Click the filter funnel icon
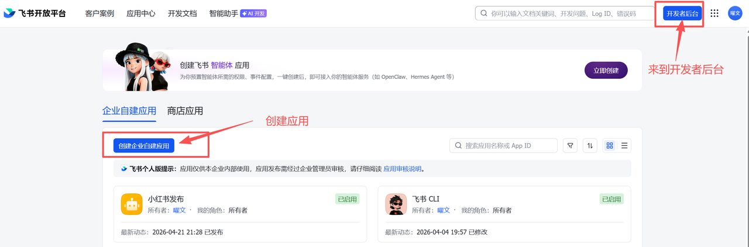749x247 pixels. [x=571, y=145]
